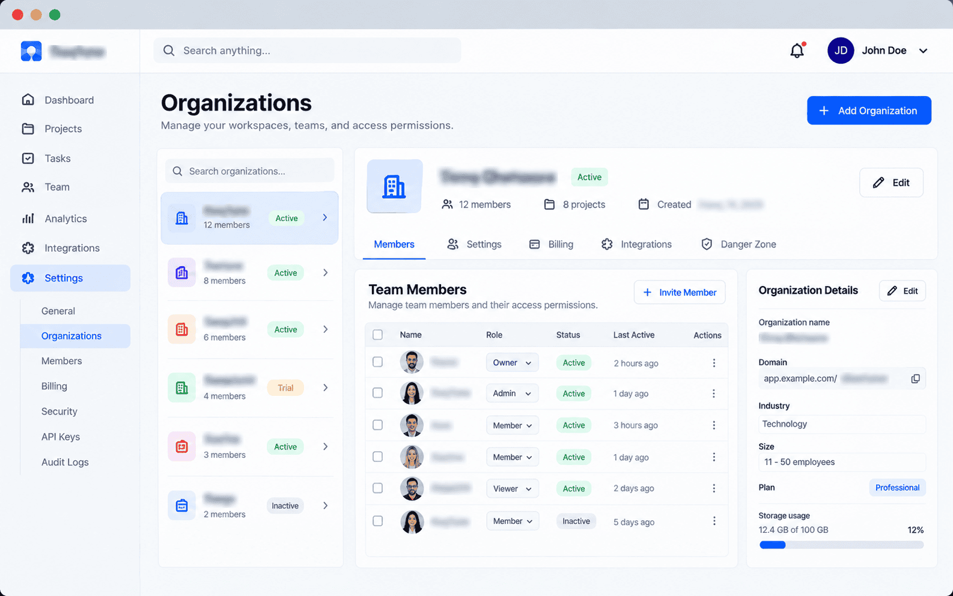This screenshot has width=953, height=596.
Task: Open the Integrations tab
Action: click(x=636, y=245)
